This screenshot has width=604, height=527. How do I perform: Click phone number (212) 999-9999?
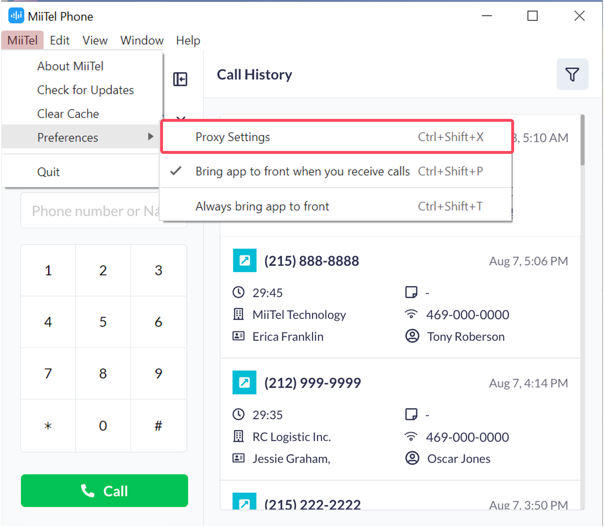pyautogui.click(x=312, y=383)
